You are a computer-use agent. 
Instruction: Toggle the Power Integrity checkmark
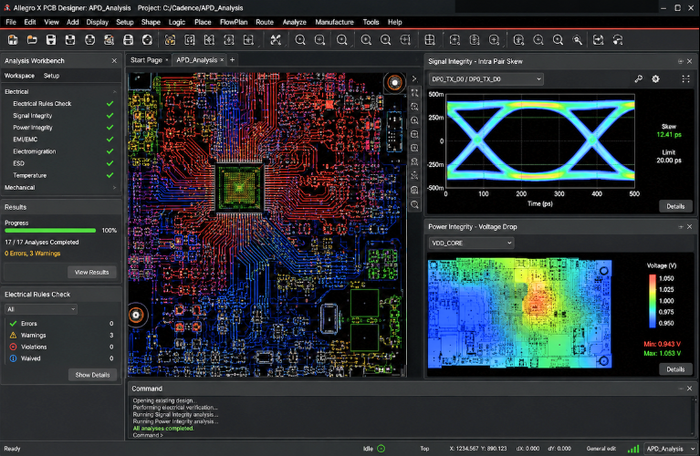coord(110,128)
